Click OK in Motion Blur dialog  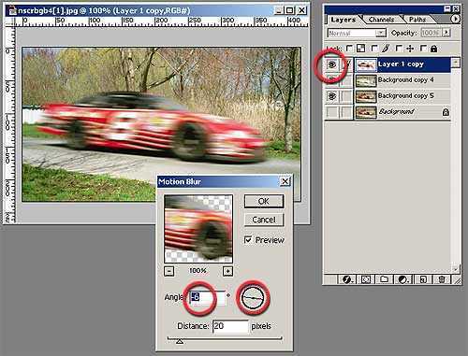point(264,201)
